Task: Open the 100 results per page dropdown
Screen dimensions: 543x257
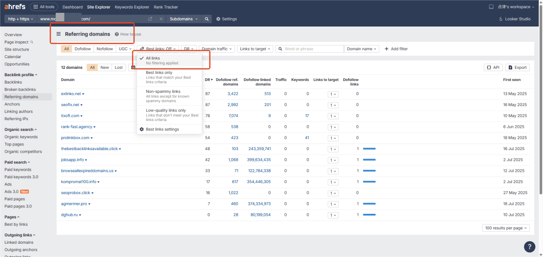Action: (506, 228)
